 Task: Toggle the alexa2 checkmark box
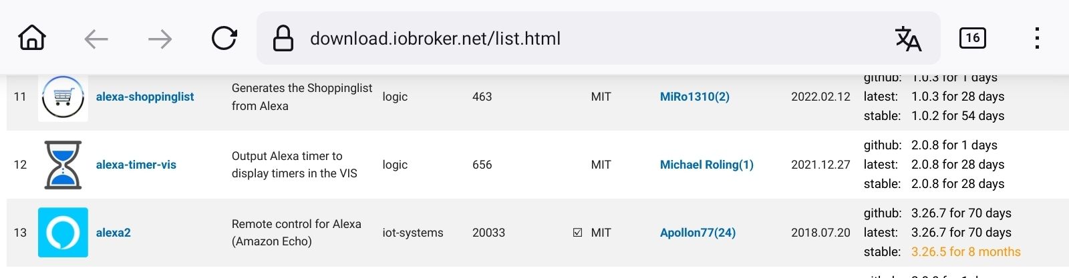[x=578, y=233]
